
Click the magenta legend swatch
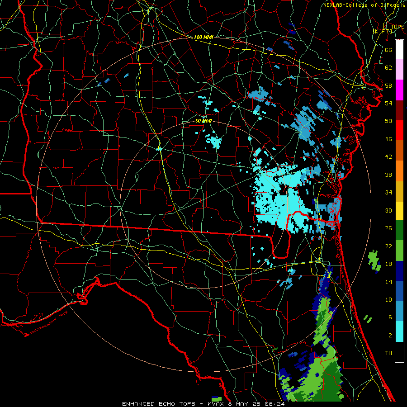(x=399, y=90)
